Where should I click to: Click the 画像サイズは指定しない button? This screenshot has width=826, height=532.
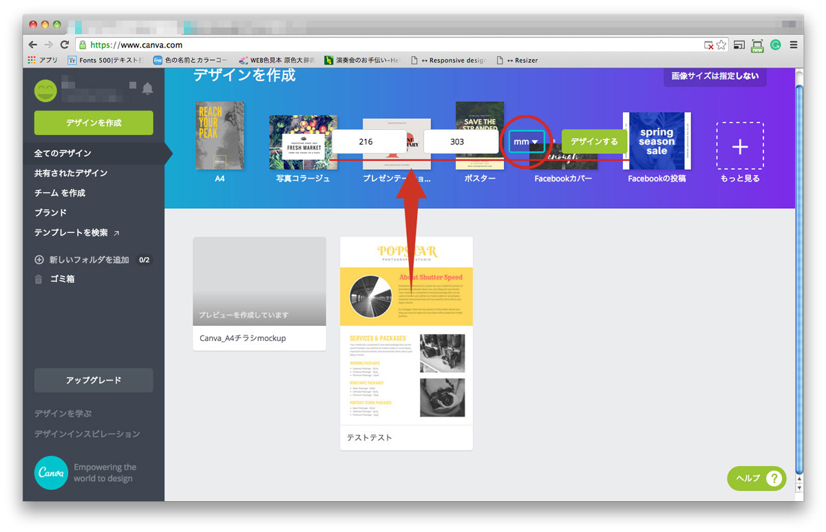[x=715, y=76]
